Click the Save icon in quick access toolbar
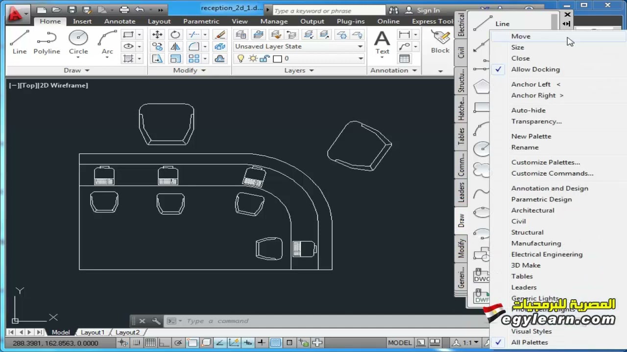Image resolution: width=627 pixels, height=352 pixels. (72, 9)
